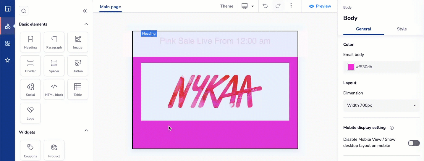
Task: Open the layout templates sidebar icon
Action: click(x=8, y=9)
